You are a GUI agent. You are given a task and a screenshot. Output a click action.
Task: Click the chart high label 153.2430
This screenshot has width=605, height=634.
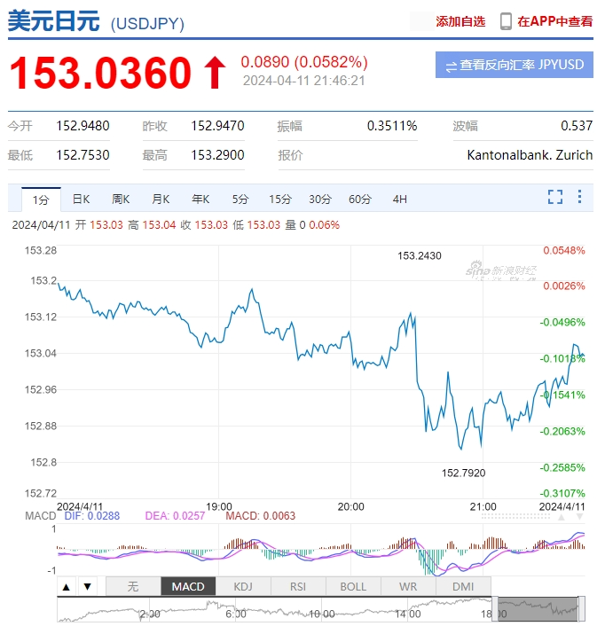(420, 255)
